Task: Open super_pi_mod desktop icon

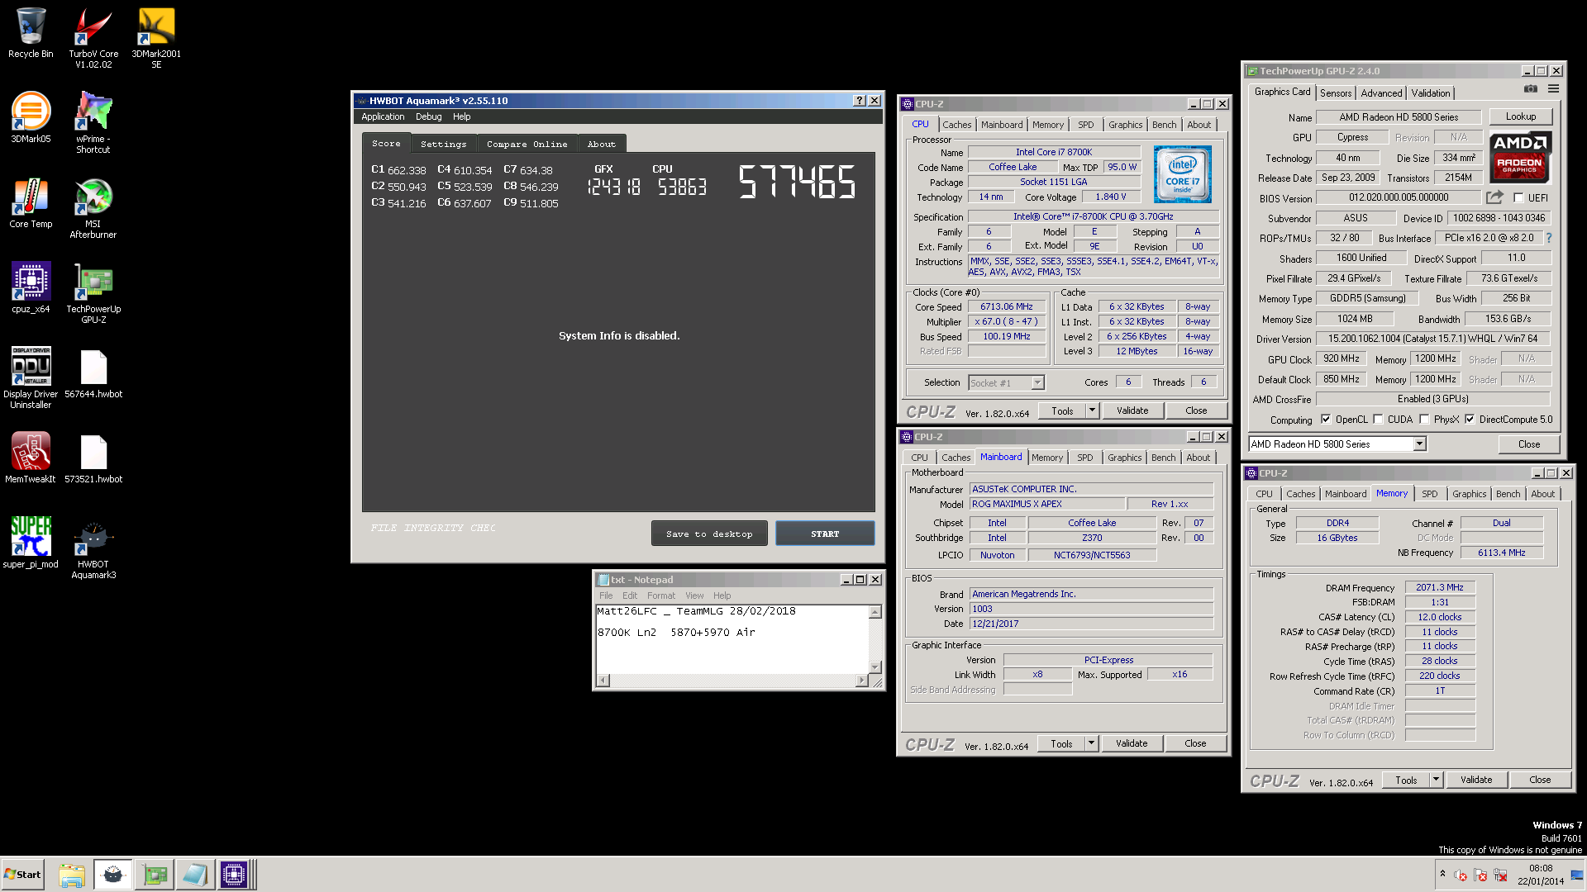Action: 31,542
